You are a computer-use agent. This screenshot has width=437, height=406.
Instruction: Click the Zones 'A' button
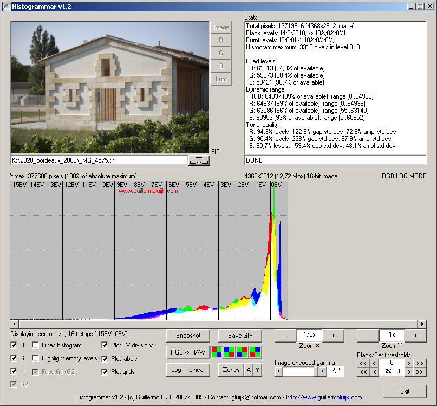pos(249,370)
